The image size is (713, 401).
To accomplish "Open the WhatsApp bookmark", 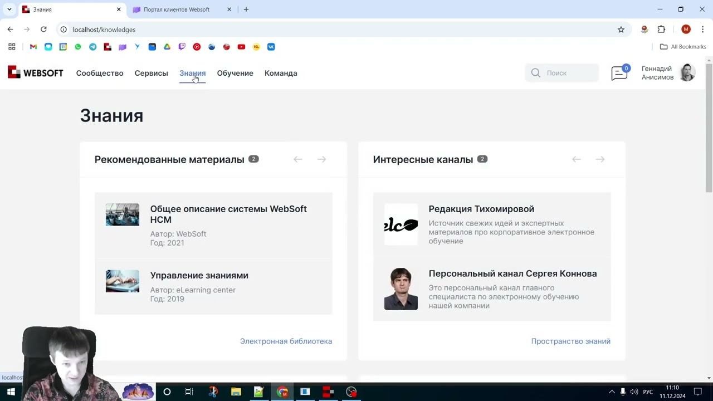I will pos(78,47).
